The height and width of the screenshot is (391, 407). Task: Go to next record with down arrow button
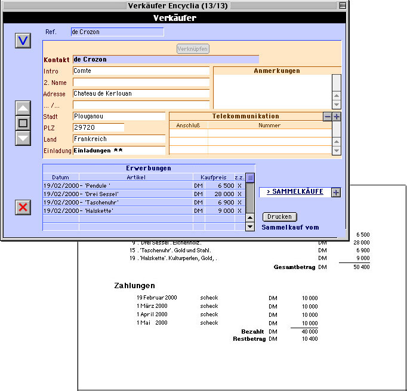click(x=23, y=138)
